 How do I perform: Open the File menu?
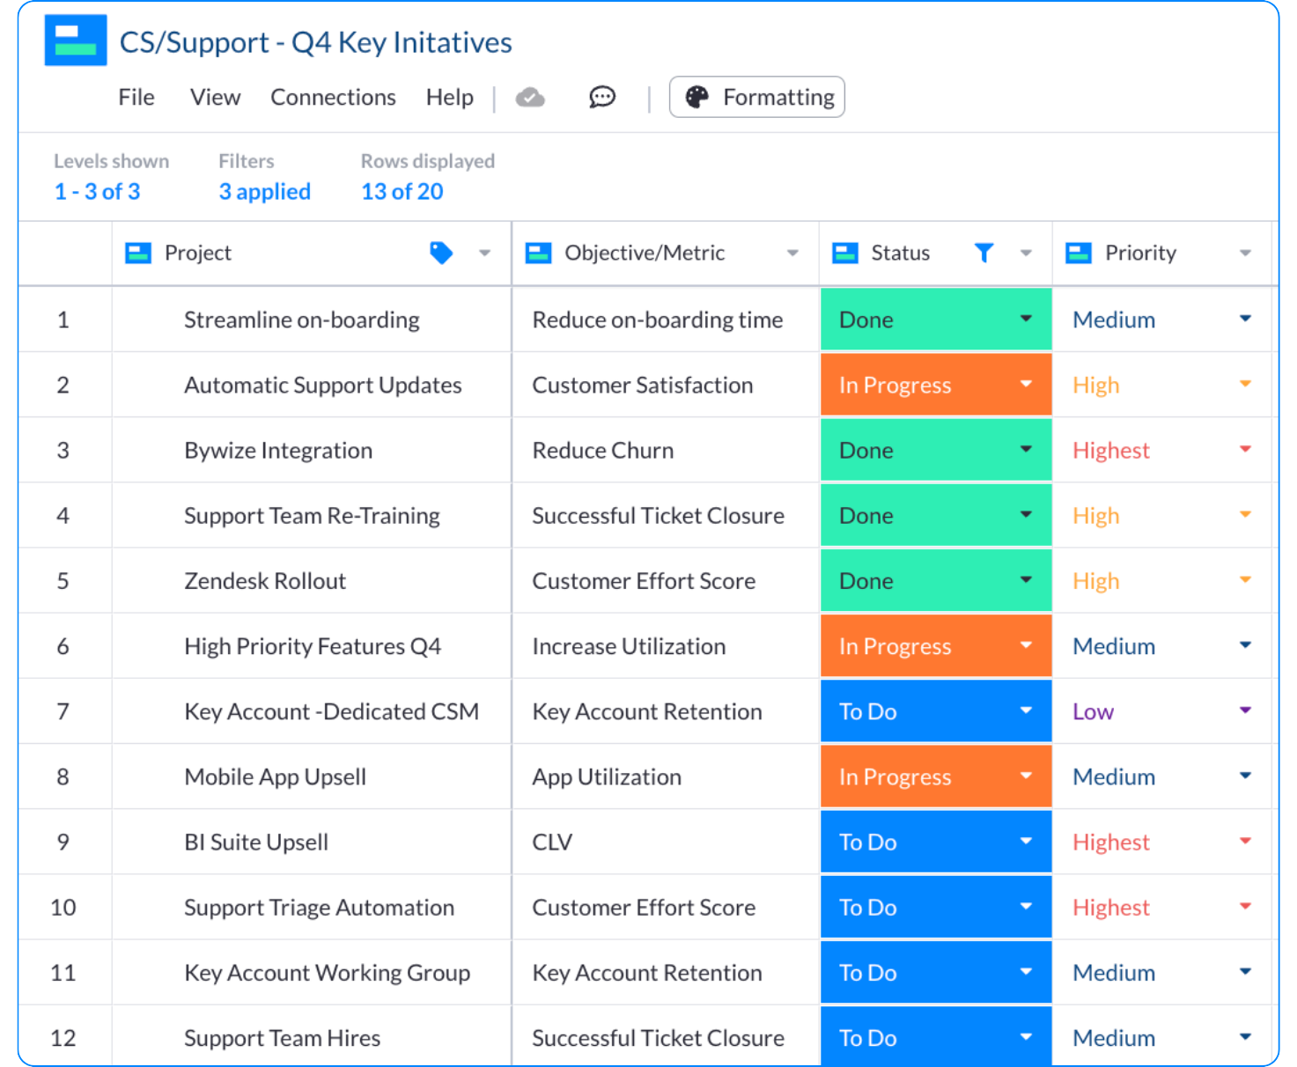[x=136, y=97]
